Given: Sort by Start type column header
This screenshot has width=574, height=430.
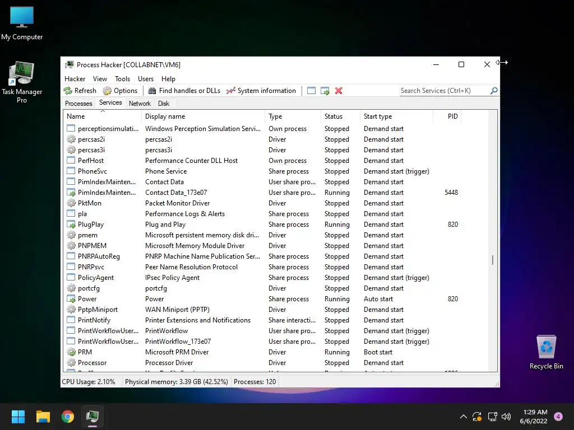Looking at the screenshot, I should click(x=396, y=116).
